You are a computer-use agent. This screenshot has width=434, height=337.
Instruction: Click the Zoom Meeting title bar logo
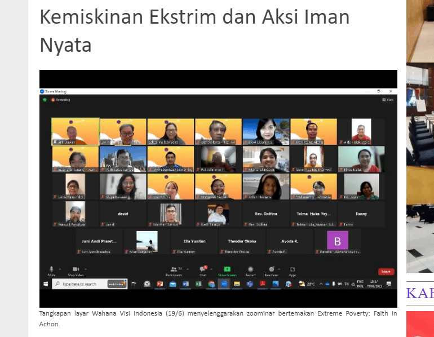(x=42, y=91)
